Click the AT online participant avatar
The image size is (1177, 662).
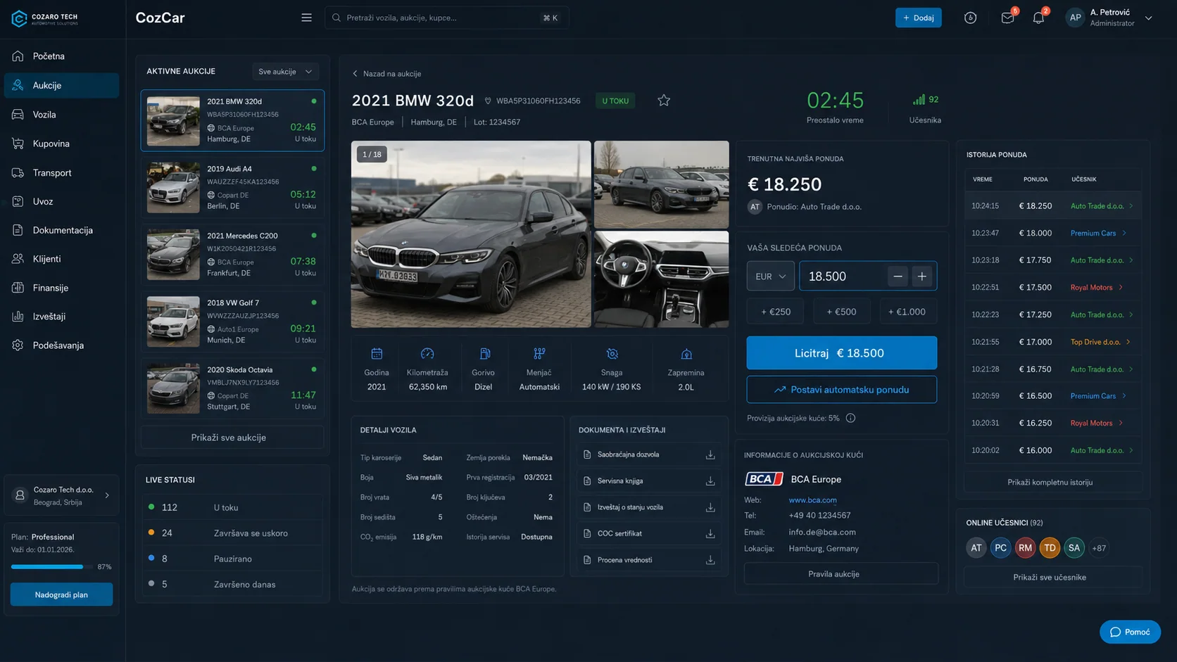click(x=976, y=548)
